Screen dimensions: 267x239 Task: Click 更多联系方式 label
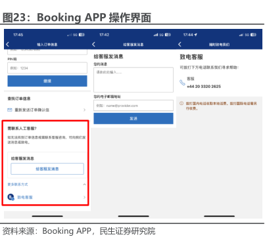click(x=18, y=185)
